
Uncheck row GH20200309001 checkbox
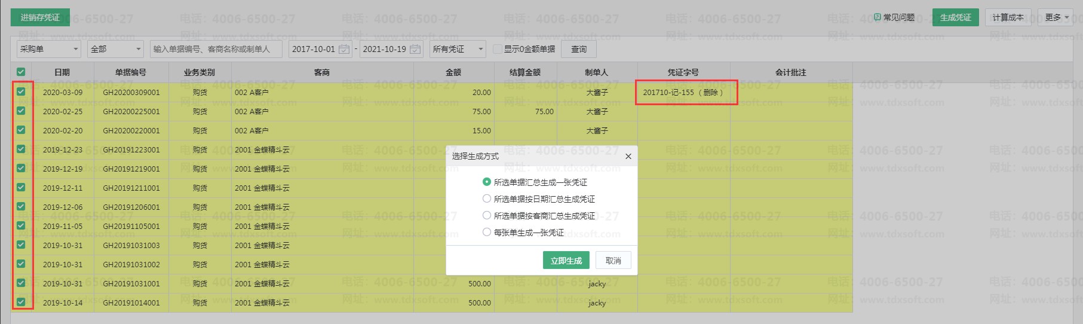point(22,92)
